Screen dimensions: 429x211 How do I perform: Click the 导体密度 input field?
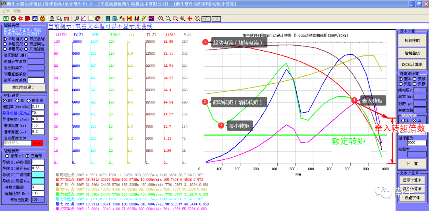[x=38, y=119]
